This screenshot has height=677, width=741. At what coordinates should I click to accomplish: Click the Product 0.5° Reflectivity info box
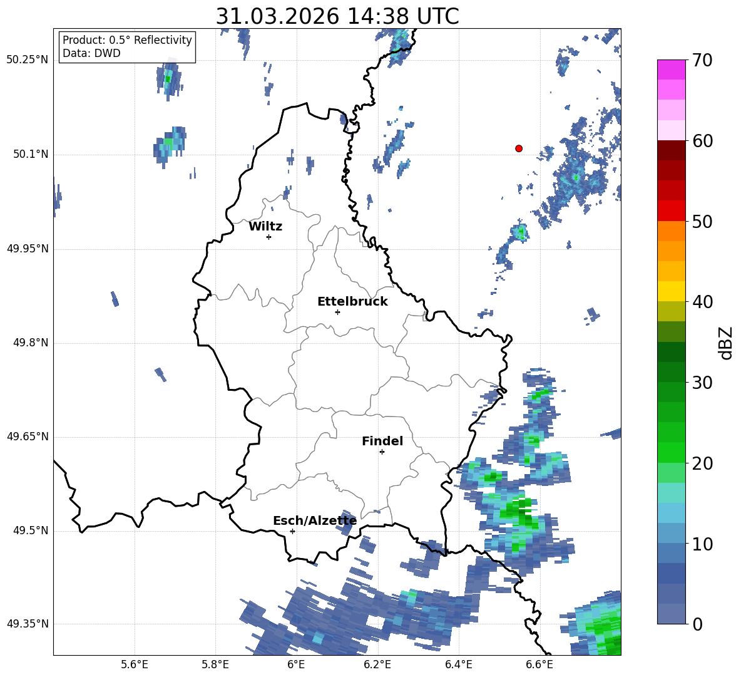[127, 46]
